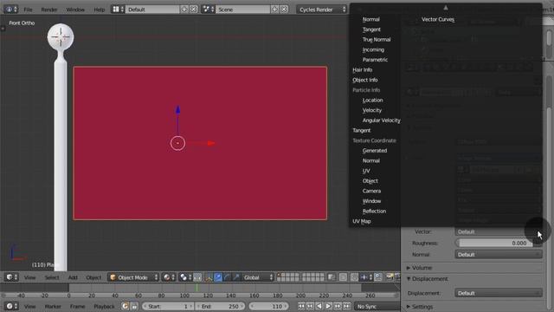Delete the Default screen layout

(194, 10)
